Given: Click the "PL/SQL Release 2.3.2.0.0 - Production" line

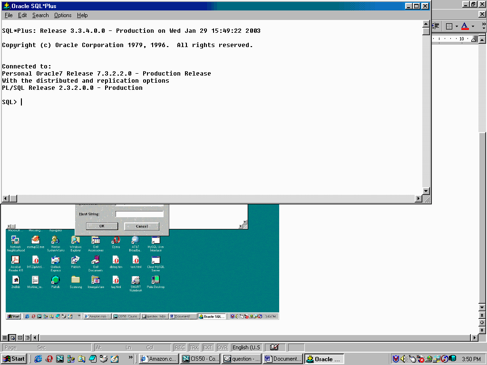Looking at the screenshot, I should (x=72, y=88).
